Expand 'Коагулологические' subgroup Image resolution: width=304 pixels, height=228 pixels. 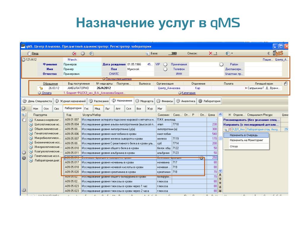(31, 151)
